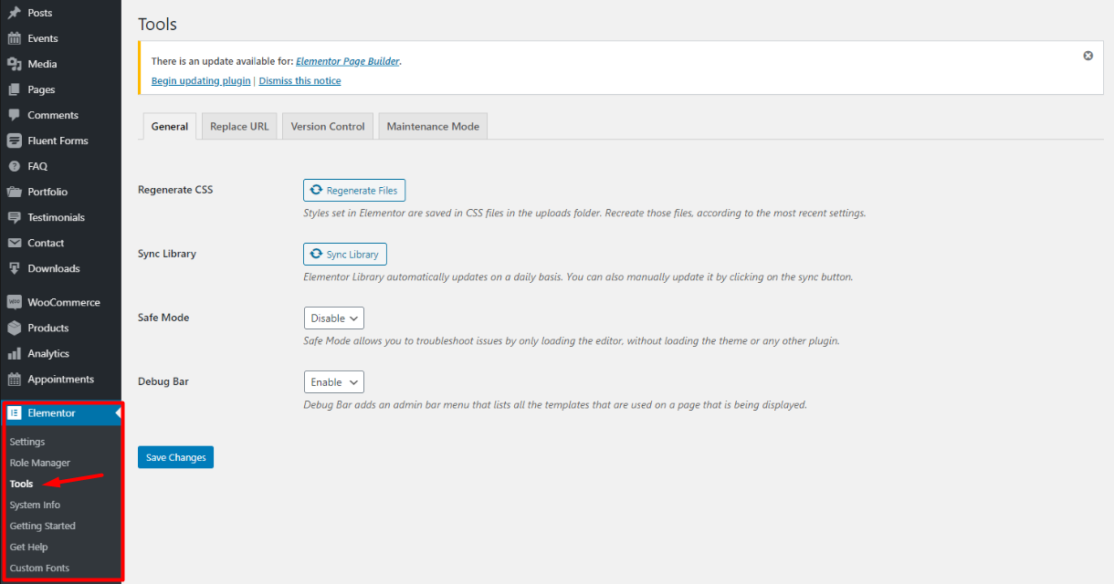
Task: Switch to the Version Control tab
Action: (328, 127)
